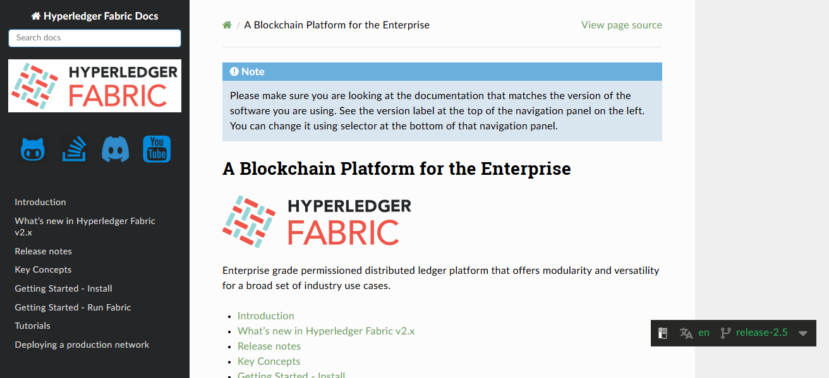The image size is (829, 378).
Task: Expand the Tutorials navigation entry
Action: 32,326
